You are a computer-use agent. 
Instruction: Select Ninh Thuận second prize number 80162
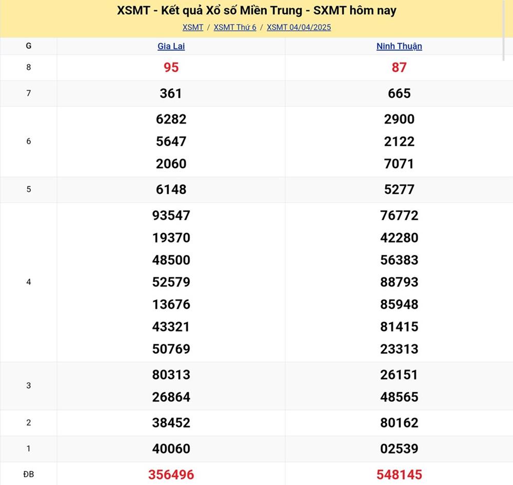399,423
